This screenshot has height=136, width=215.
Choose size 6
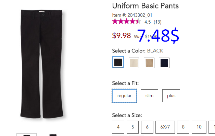click(147, 127)
